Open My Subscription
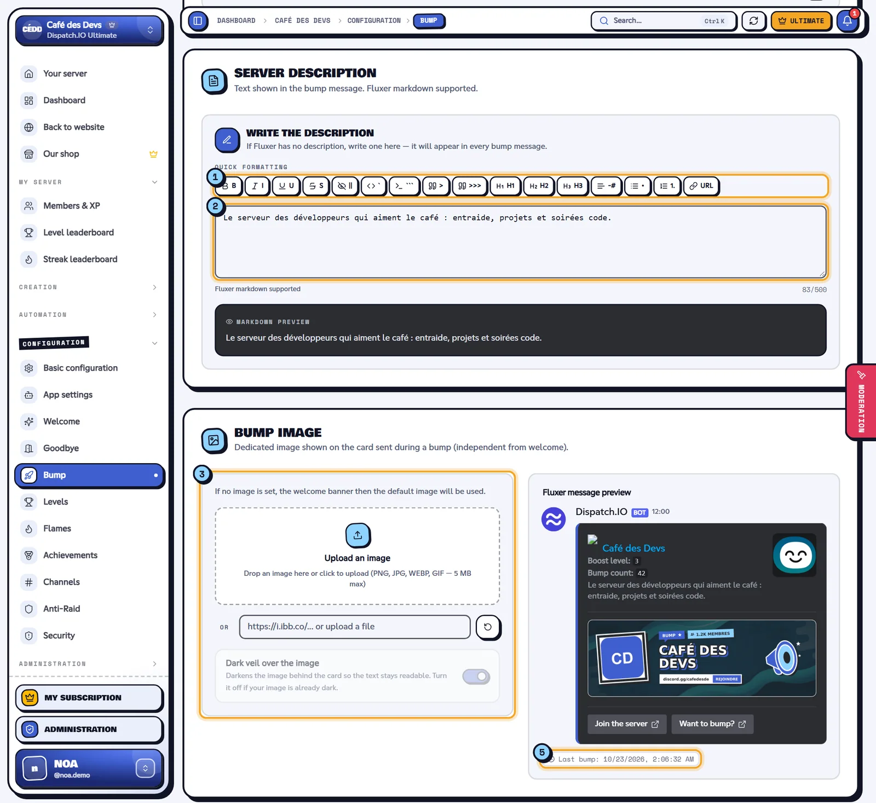Image resolution: width=876 pixels, height=803 pixels. point(89,698)
